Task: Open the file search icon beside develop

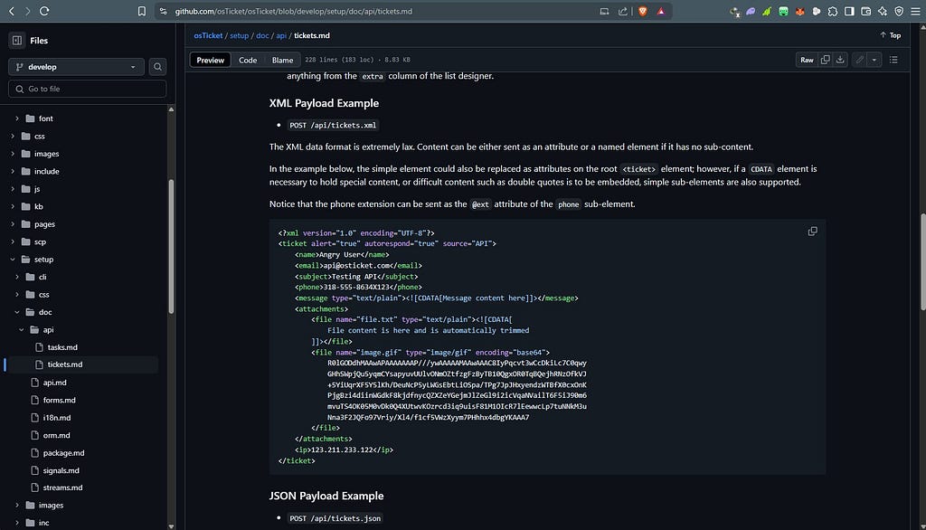Action: click(x=157, y=67)
